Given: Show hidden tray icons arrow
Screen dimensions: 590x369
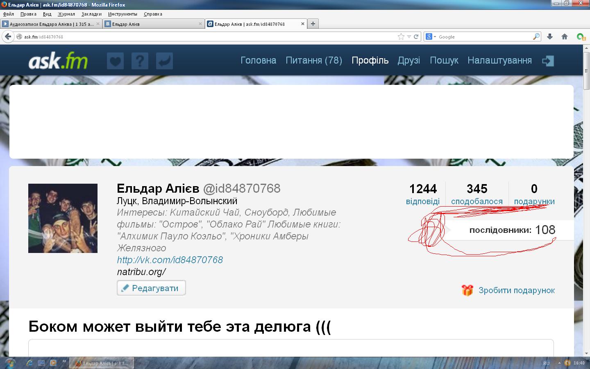Looking at the screenshot, I should pos(559,363).
